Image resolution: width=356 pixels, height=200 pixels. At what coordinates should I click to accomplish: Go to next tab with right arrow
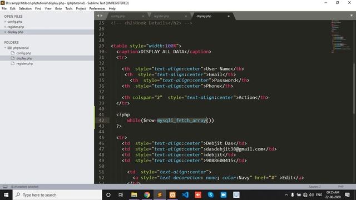[101, 16]
